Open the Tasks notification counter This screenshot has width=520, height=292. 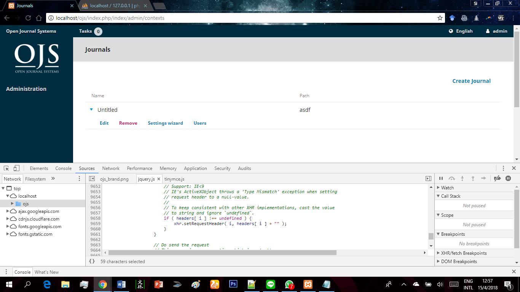(x=98, y=31)
